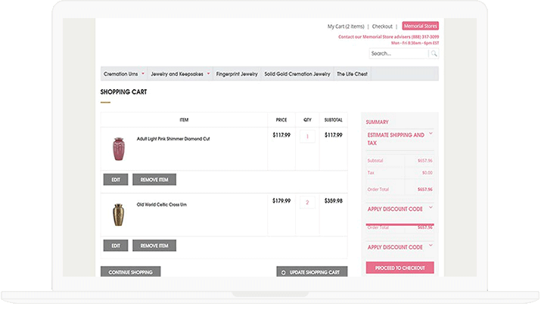
Task: Click the Proceed to Checkout button
Action: 400,268
